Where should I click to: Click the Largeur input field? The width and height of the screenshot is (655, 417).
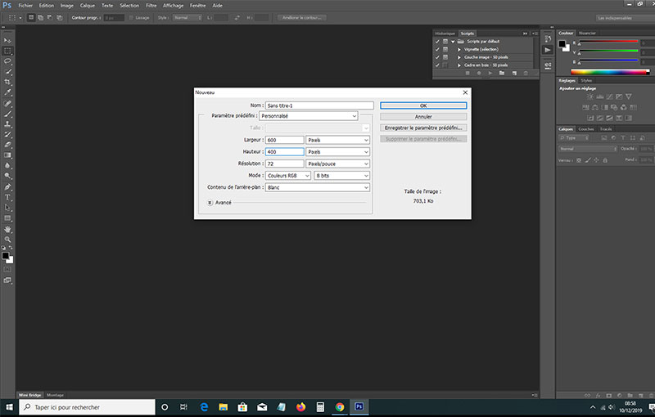click(284, 140)
